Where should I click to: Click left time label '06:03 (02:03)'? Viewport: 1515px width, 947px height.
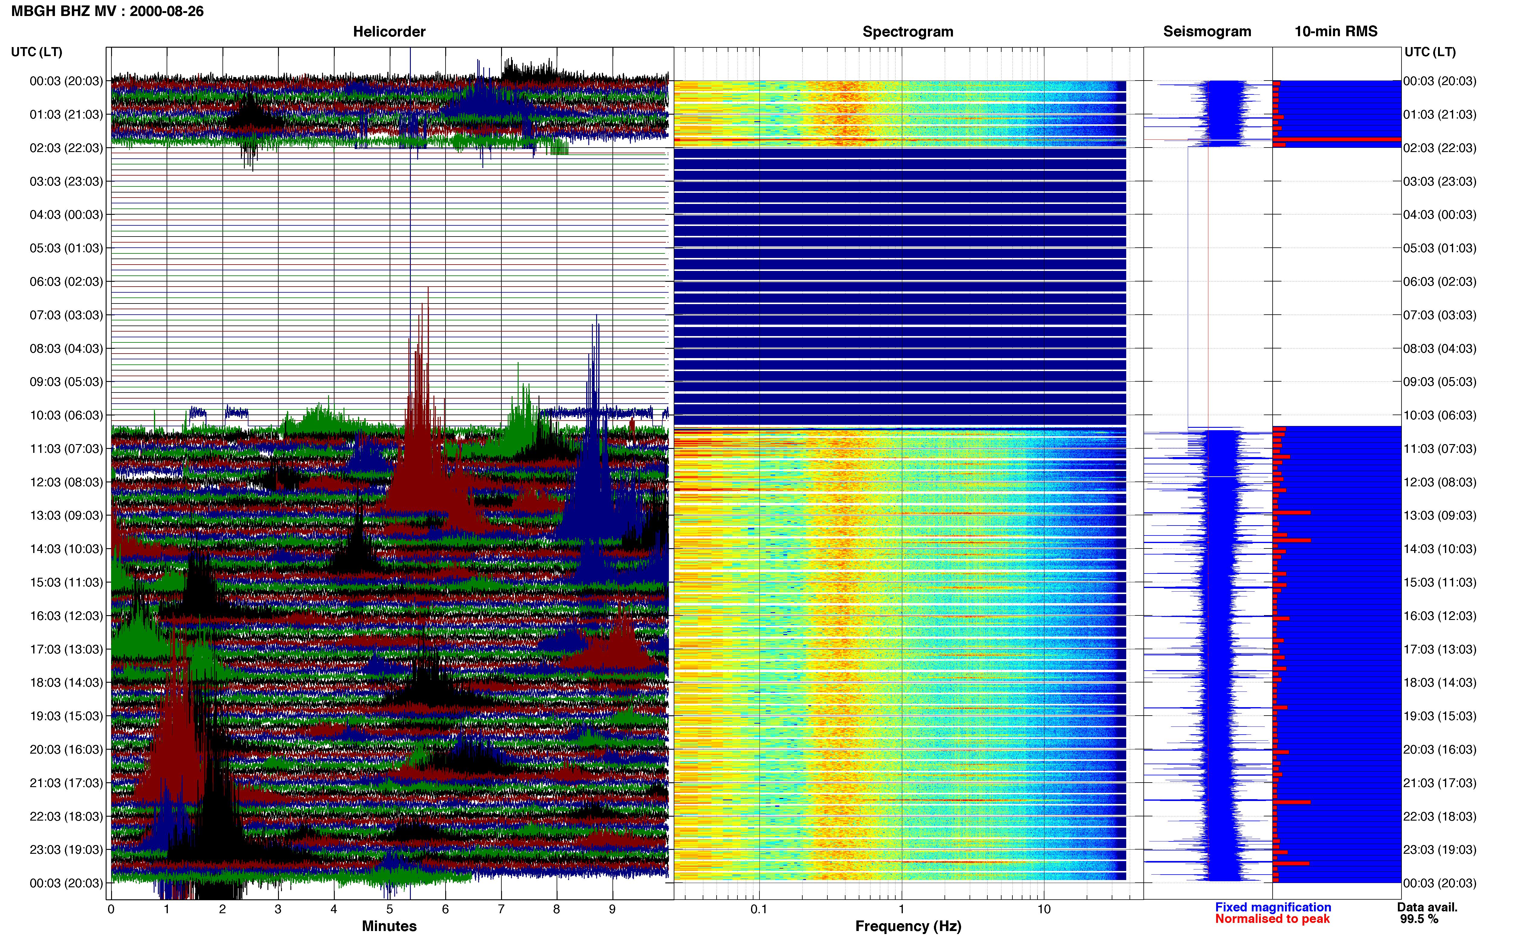click(x=66, y=282)
